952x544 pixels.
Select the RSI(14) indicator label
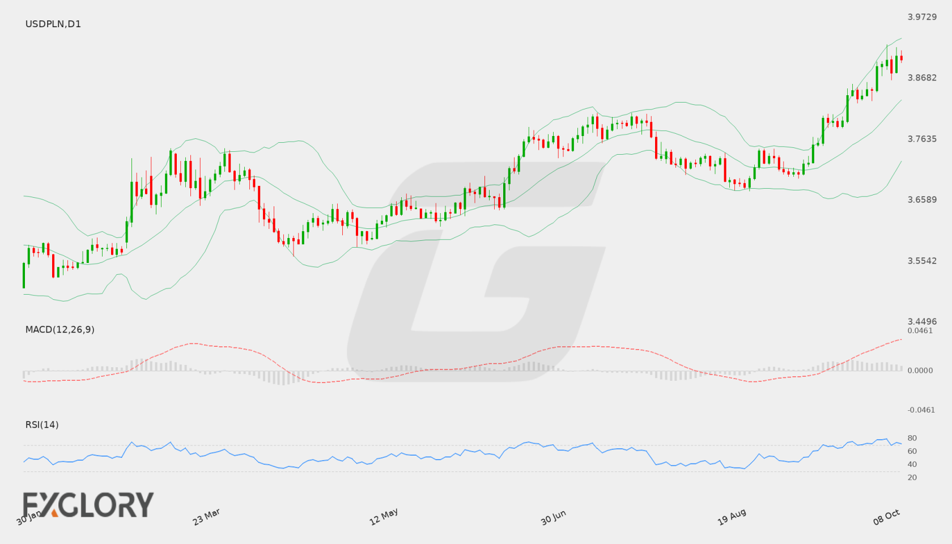(x=42, y=424)
